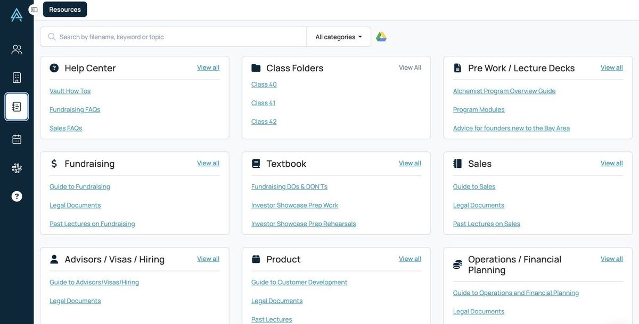
Task: Click the Operations coins icon
Action: 457,265
